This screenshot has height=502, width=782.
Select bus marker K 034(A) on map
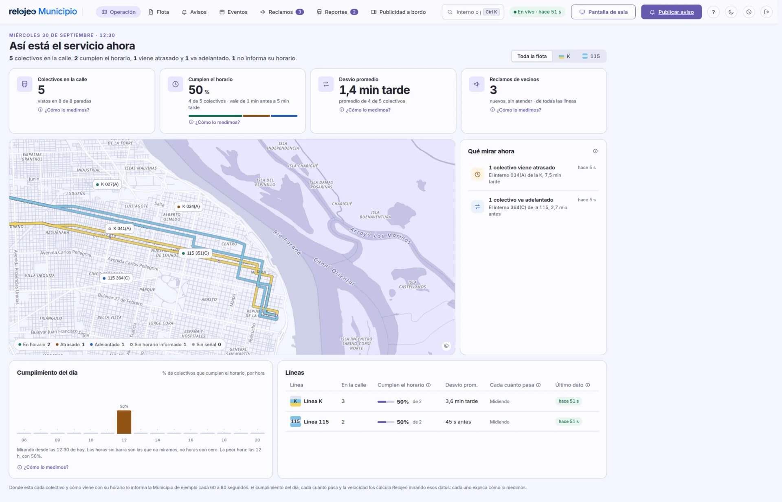point(189,207)
